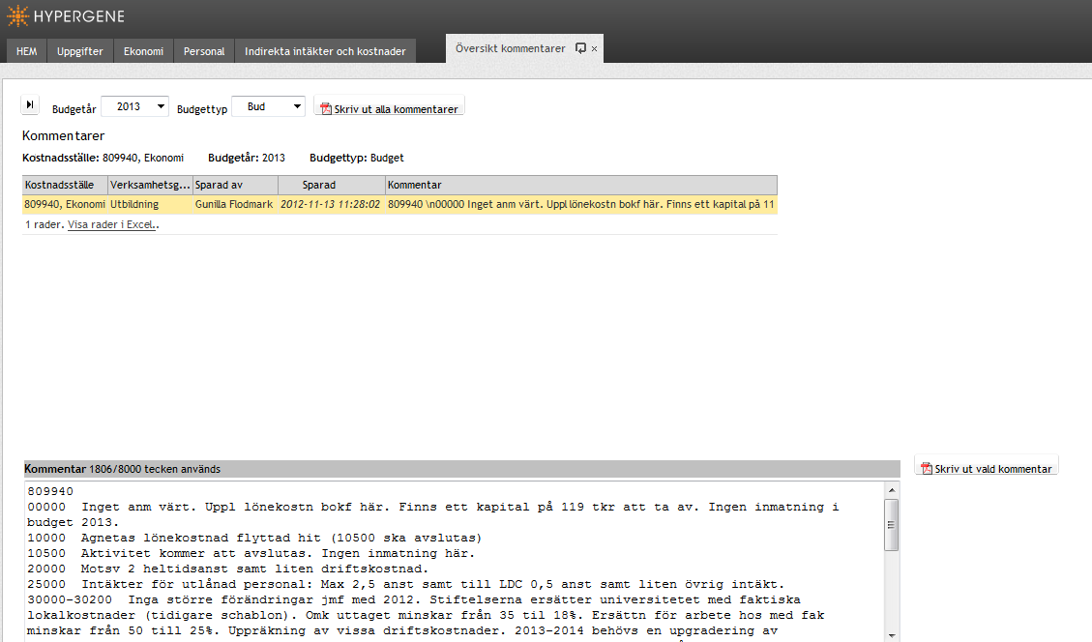Click Skriv ut vald kommentar button

pos(987,466)
